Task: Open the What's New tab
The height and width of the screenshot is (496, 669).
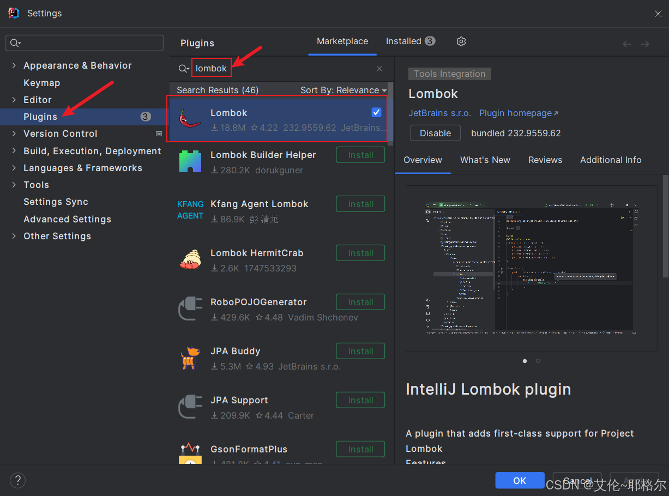Action: (485, 160)
